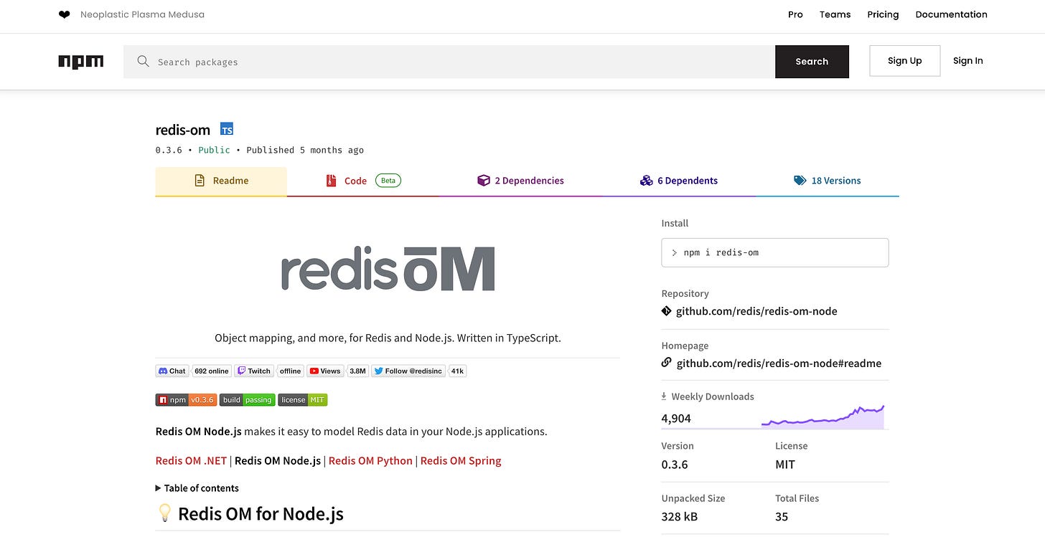Click the redis-om package title

183,130
